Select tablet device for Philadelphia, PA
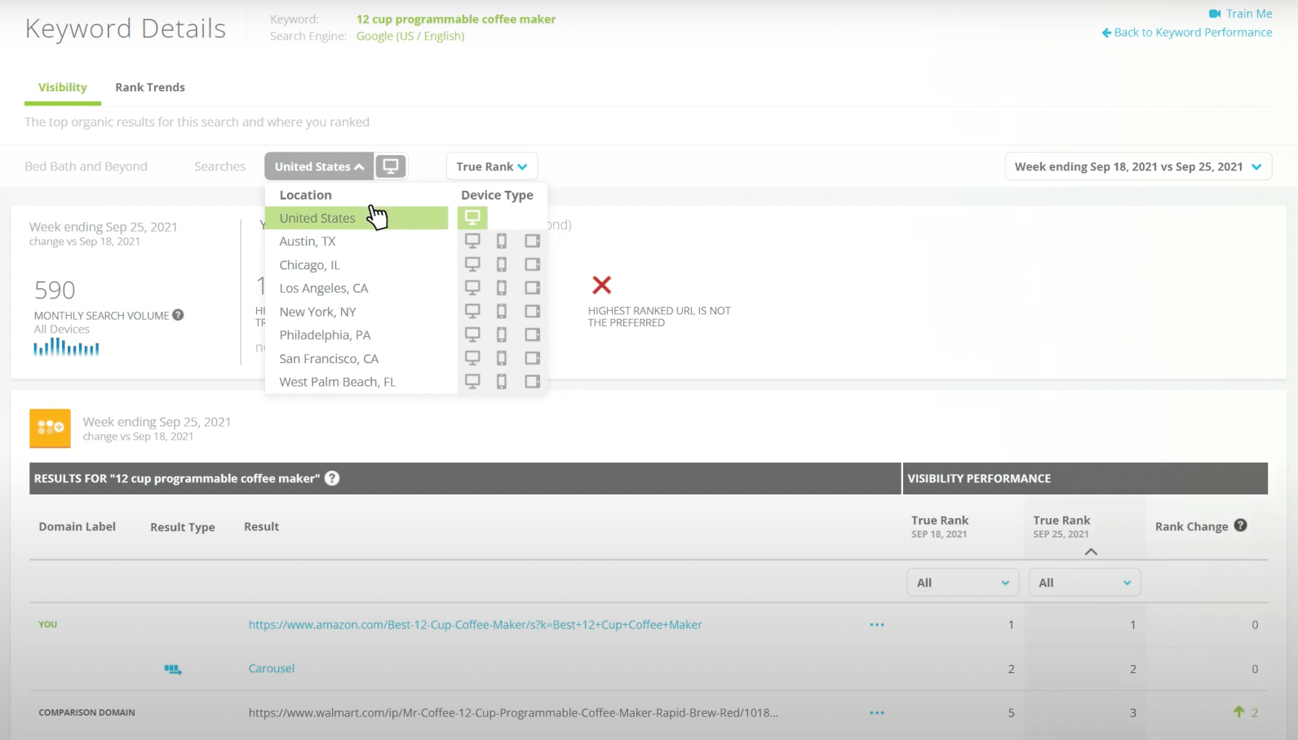This screenshot has width=1298, height=740. 533,335
